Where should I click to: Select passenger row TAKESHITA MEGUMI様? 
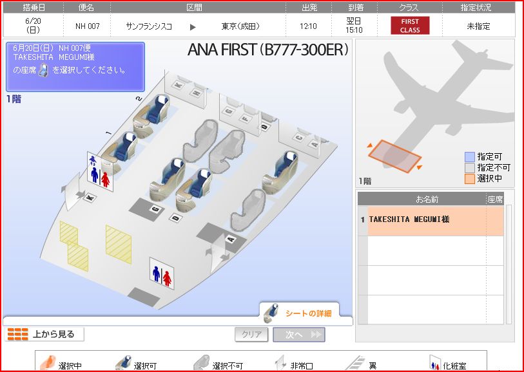pyautogui.click(x=431, y=221)
